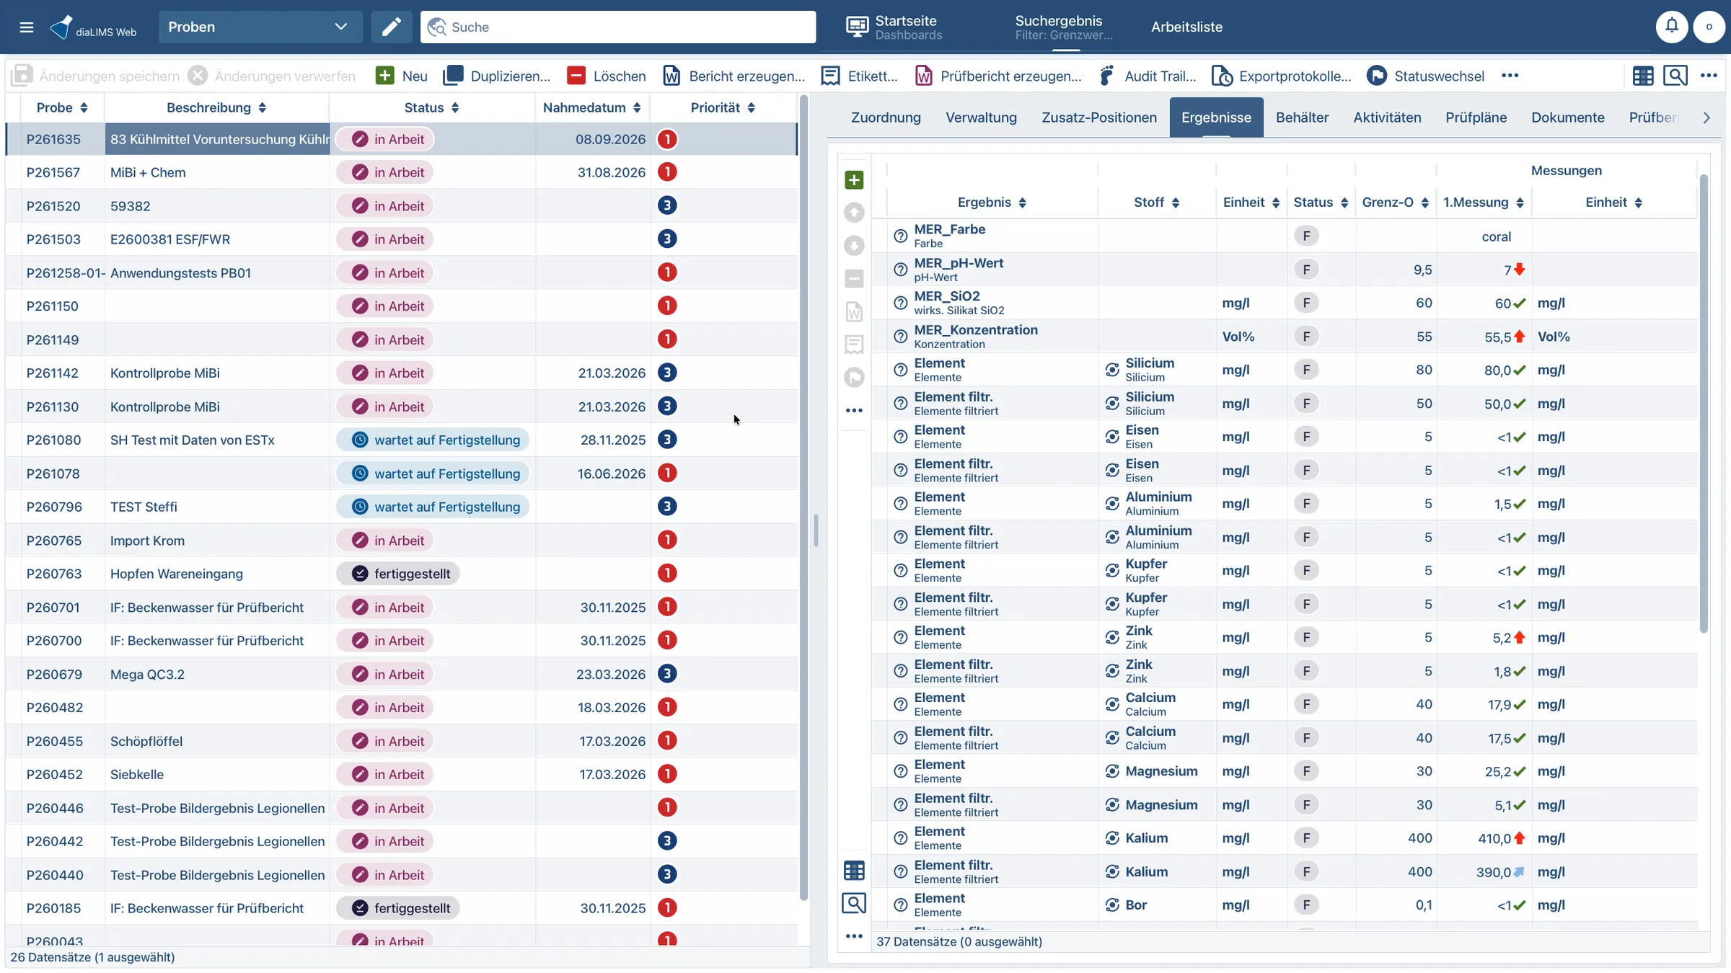Open the hamburger navigation menu
The image size is (1731, 973).
point(27,27)
